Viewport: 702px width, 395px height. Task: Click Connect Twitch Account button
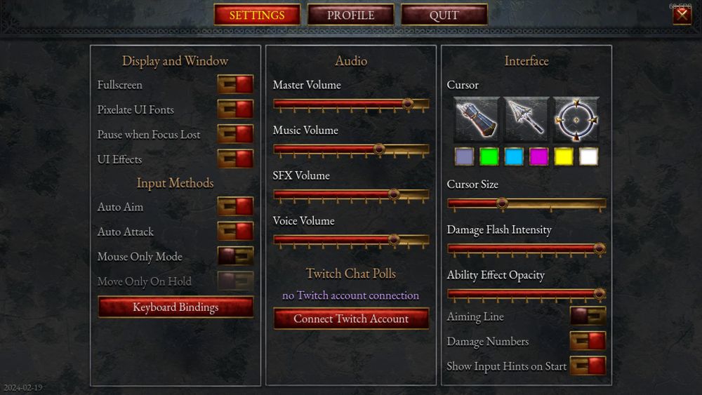tap(351, 319)
